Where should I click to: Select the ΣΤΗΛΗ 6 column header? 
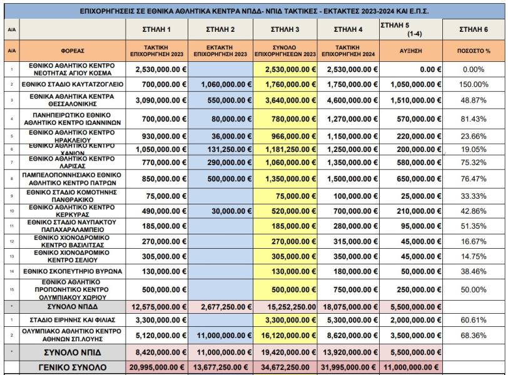pos(474,29)
